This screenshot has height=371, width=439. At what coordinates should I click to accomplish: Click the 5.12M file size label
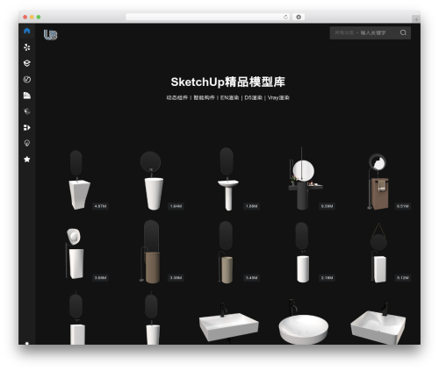click(403, 278)
